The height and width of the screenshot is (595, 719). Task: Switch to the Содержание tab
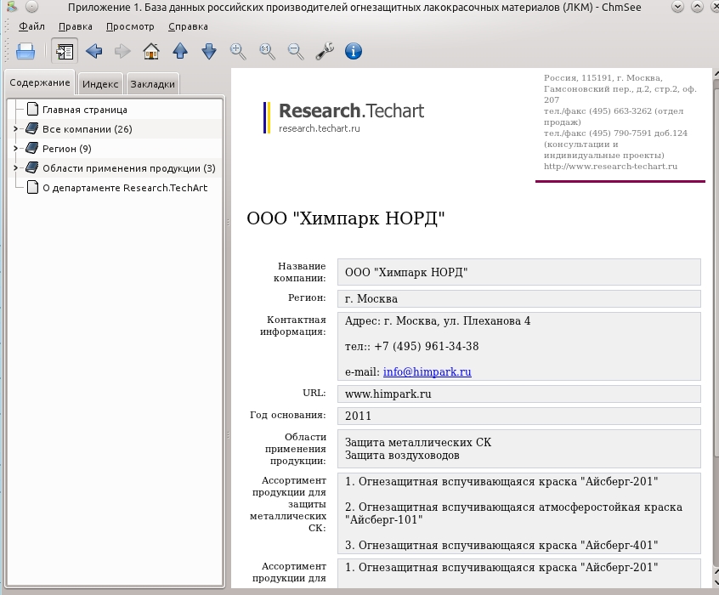click(x=40, y=82)
